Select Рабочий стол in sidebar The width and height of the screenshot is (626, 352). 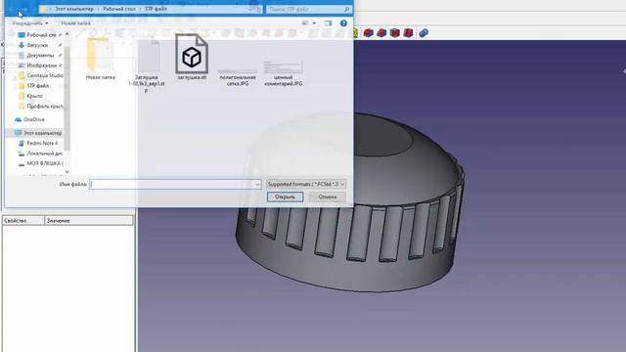click(41, 35)
